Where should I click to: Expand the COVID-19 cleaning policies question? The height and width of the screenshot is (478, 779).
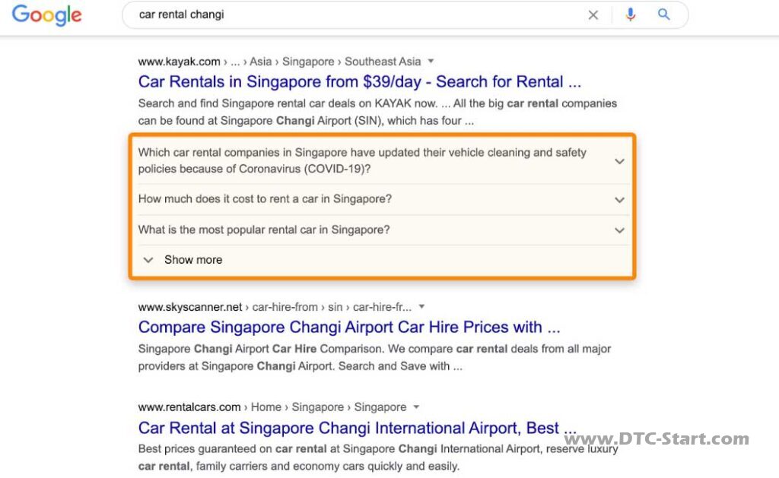[382, 161]
